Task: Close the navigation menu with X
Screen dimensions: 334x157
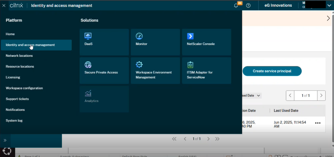Action: (4, 6)
